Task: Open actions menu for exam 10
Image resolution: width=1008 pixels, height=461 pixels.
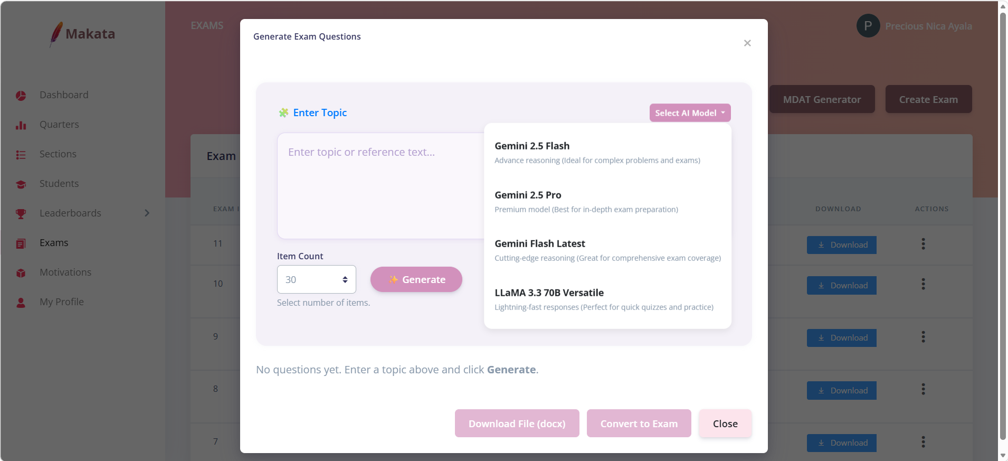Action: pos(923,284)
